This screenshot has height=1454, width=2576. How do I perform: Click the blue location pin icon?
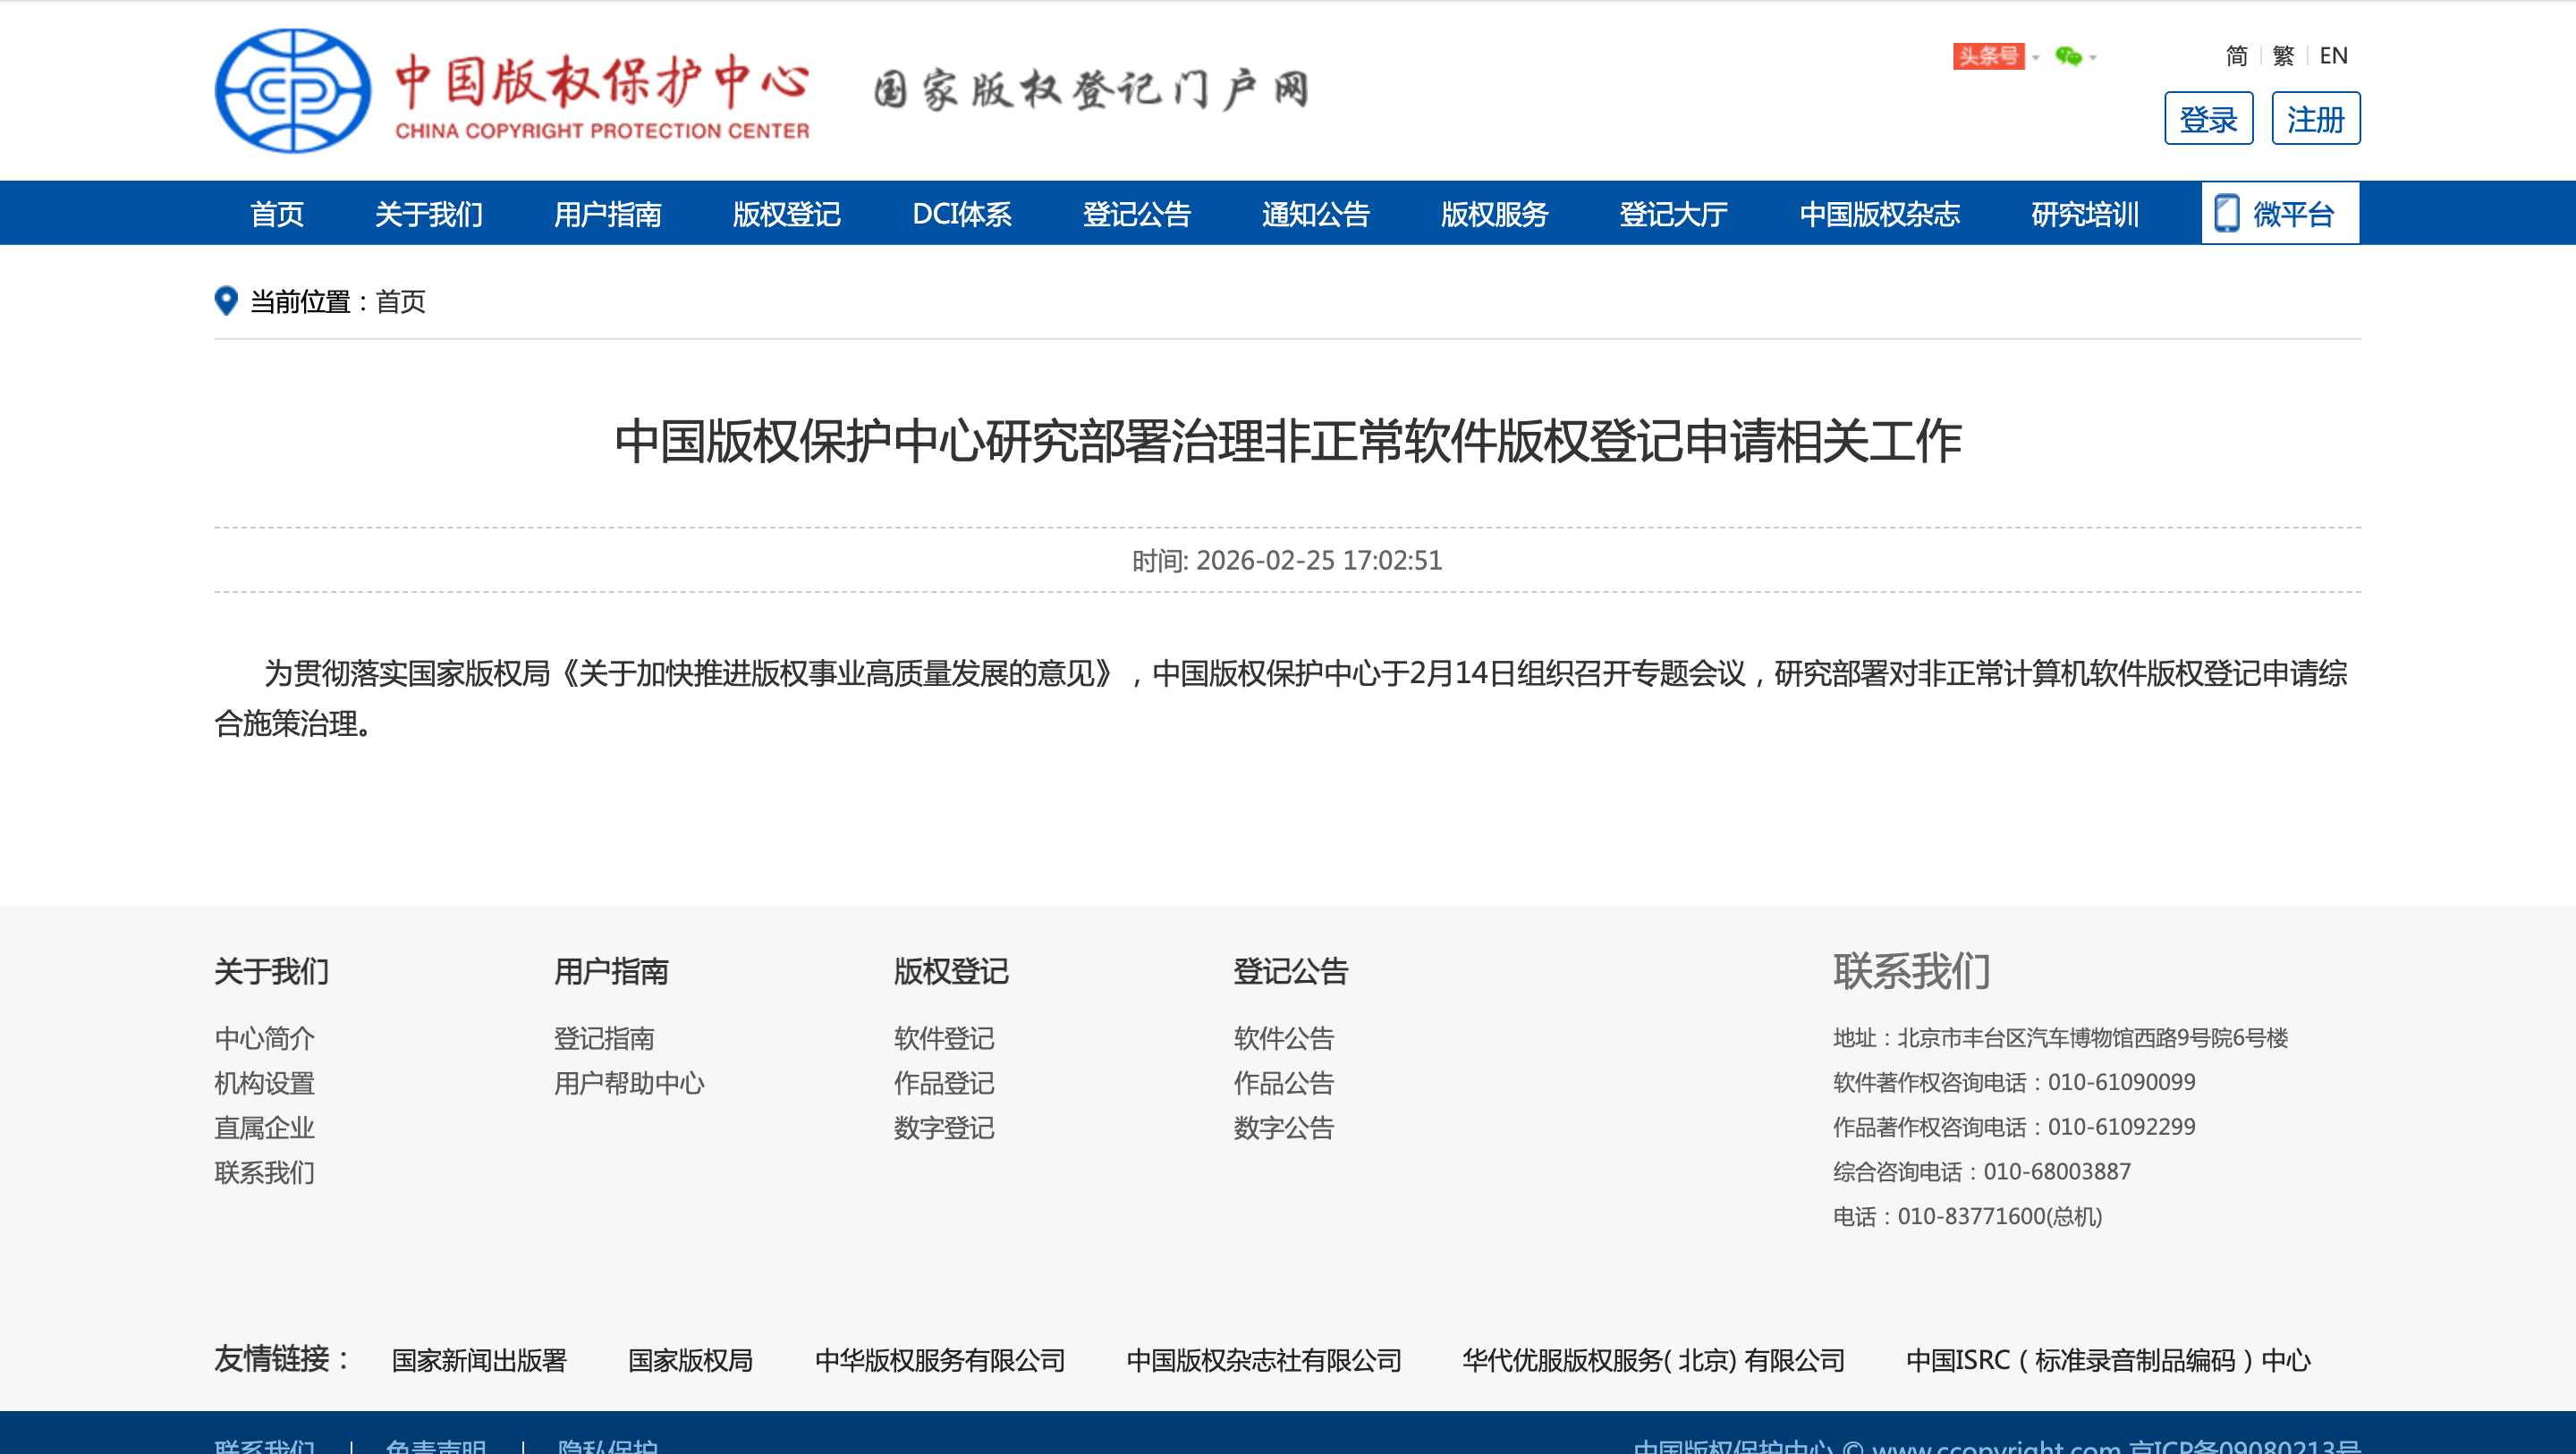(x=226, y=300)
